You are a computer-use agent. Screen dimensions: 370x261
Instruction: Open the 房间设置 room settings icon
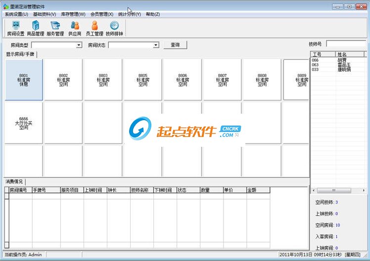pos(16,28)
